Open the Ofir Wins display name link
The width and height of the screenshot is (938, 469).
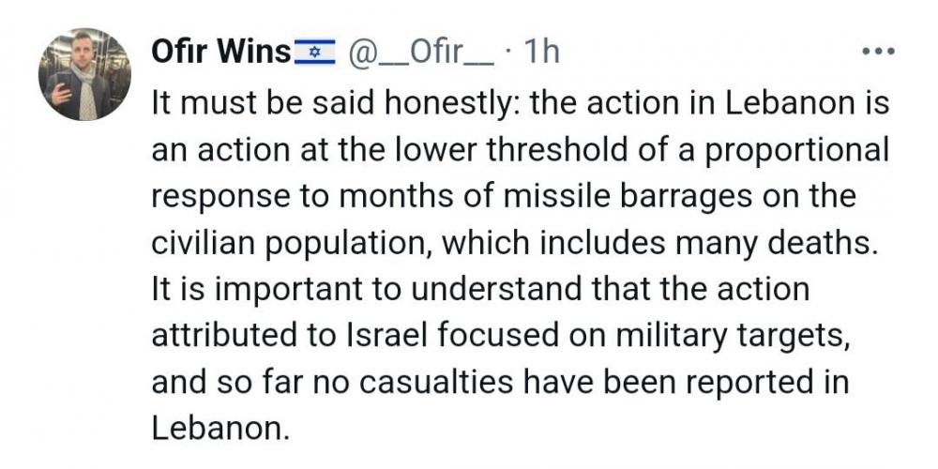point(220,53)
